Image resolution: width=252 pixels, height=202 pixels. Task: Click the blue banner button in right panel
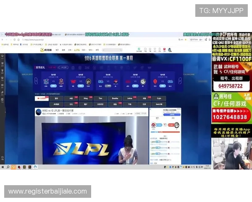click(172, 115)
